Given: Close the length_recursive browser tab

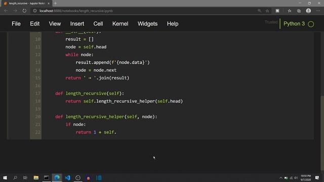Looking at the screenshot, I should 49,4.
